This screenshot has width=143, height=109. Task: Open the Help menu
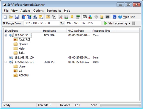click(x=67, y=11)
